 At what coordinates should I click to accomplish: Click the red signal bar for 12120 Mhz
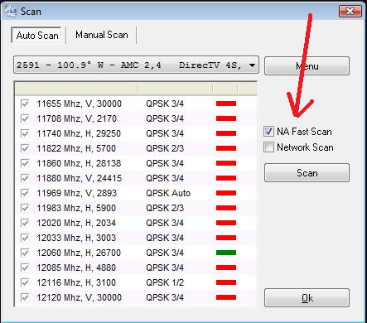point(226,297)
